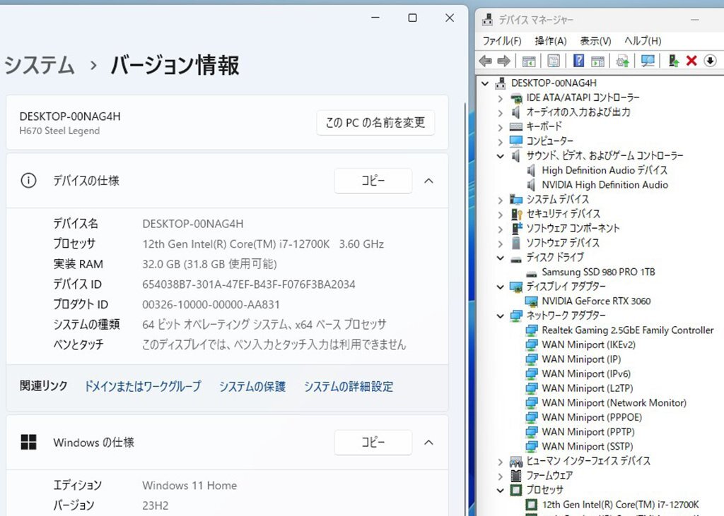Open the ファイル(F) menu
This screenshot has width=724, height=516.
pos(502,41)
